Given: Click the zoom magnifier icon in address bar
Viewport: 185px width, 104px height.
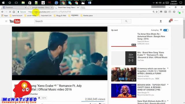Looking at the screenshot, I should [153, 12].
